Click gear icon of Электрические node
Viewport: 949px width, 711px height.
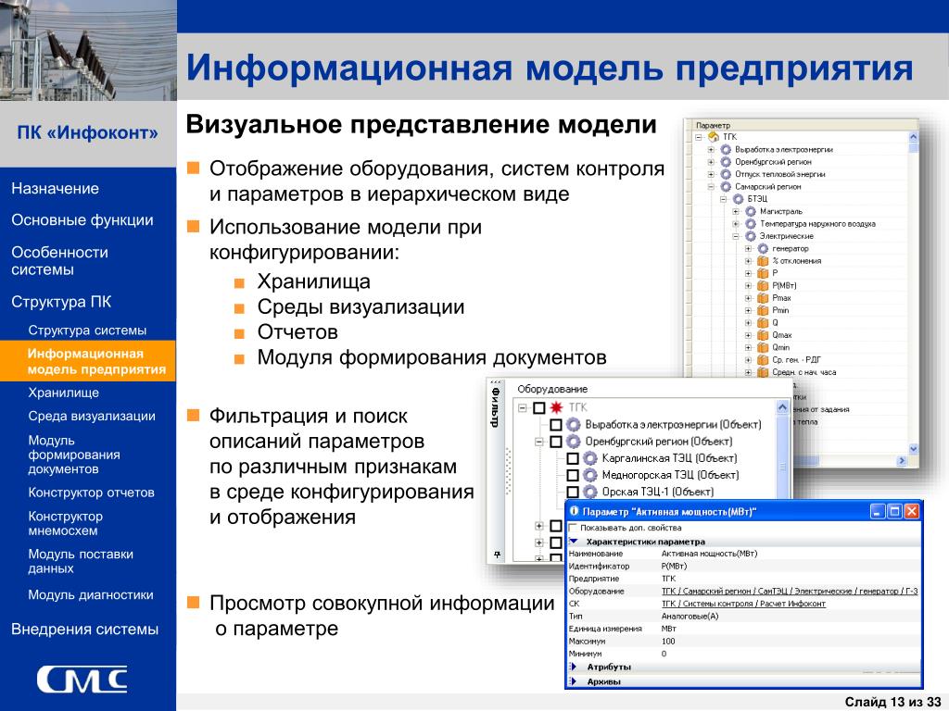click(x=751, y=236)
